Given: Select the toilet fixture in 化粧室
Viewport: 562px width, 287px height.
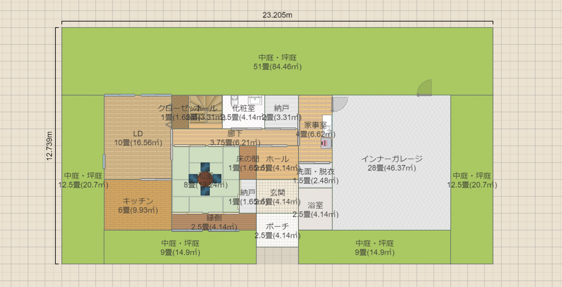Looking at the screenshot, I should coord(234,102).
